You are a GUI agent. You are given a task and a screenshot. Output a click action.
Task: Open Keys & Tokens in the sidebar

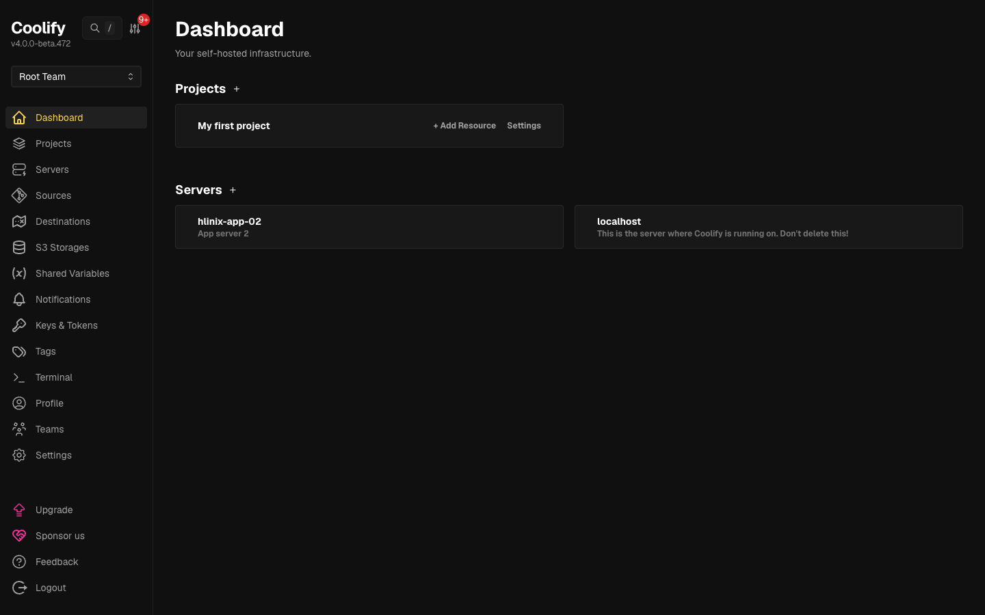[76, 325]
